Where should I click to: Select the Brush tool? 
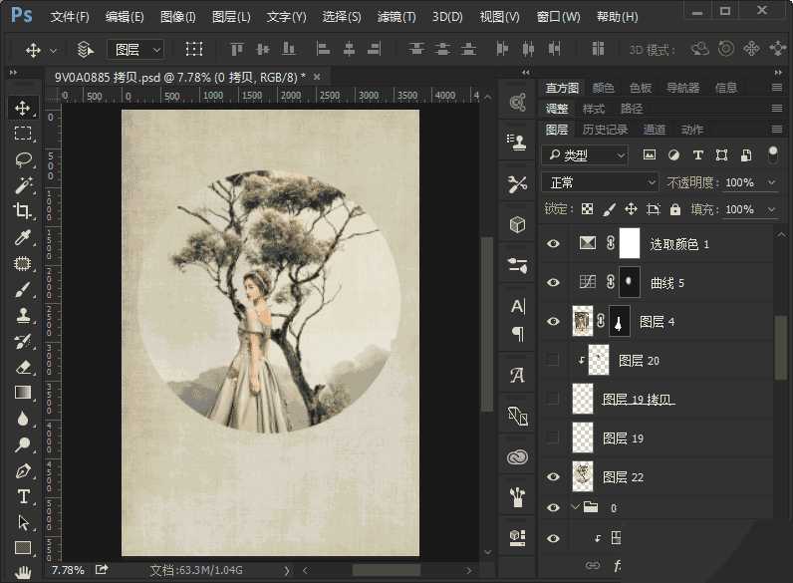[x=23, y=289]
